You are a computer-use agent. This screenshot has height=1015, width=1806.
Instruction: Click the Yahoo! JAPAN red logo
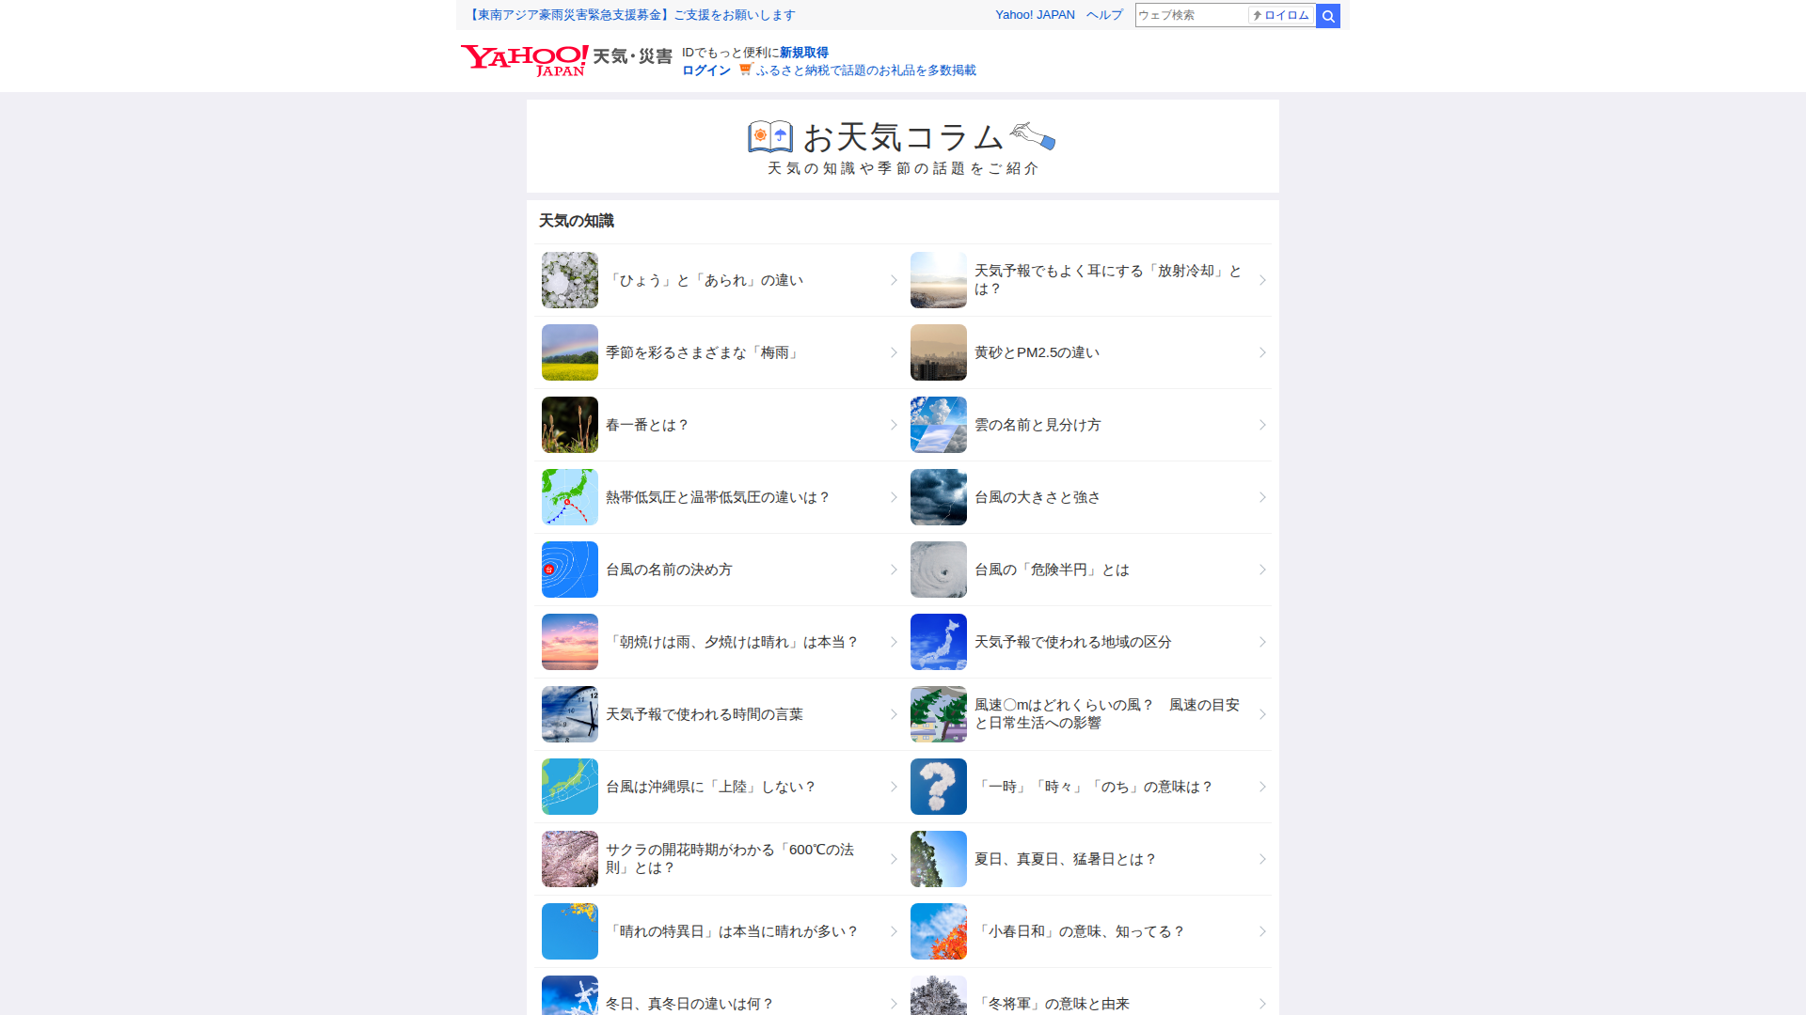[522, 59]
